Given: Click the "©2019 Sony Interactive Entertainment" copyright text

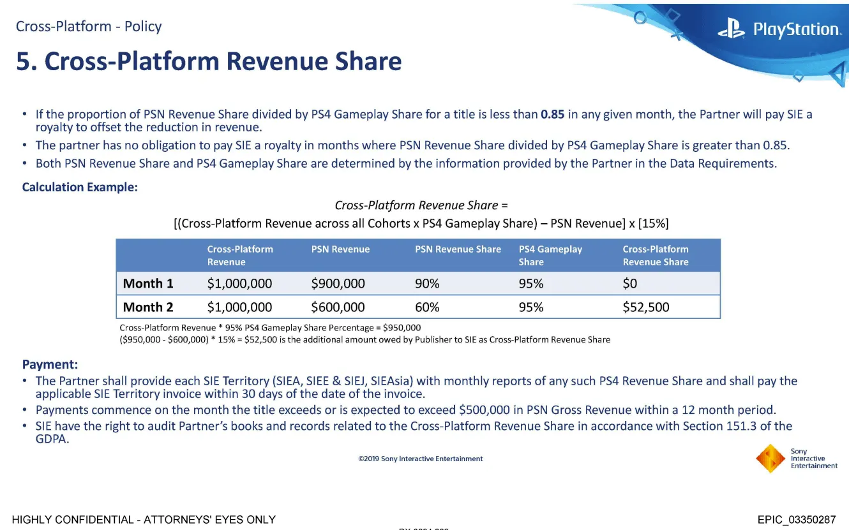Looking at the screenshot, I should point(421,459).
